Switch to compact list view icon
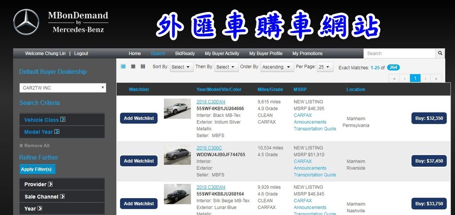The width and height of the screenshot is (455, 215). pos(133,66)
